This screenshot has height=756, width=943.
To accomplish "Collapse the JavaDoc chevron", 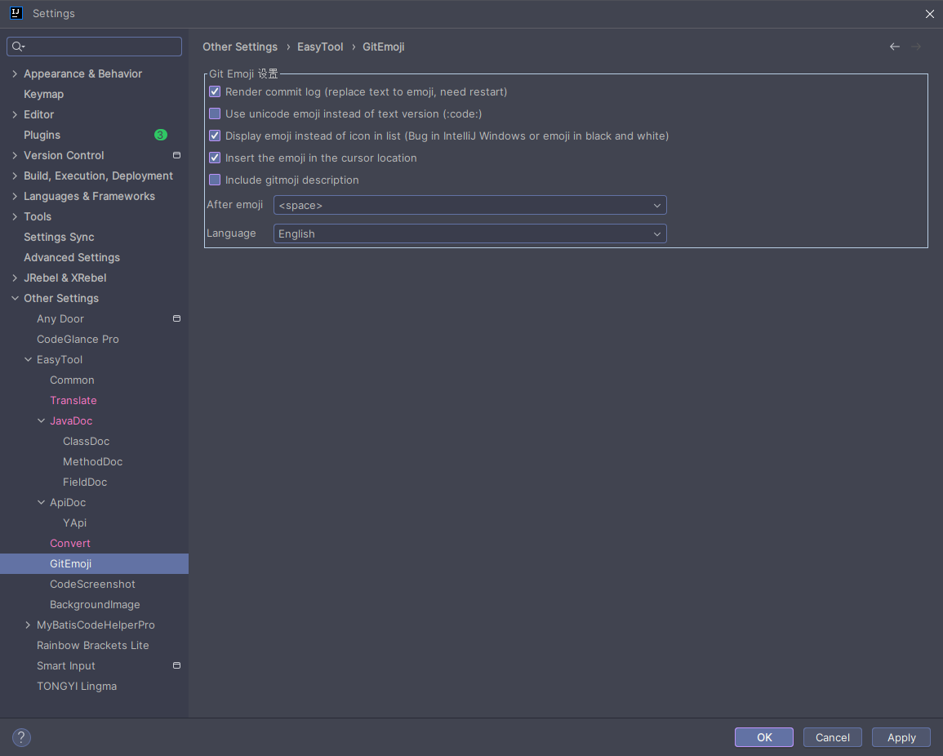I will [42, 421].
